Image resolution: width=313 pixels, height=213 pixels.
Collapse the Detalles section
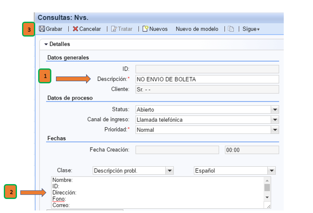(46, 44)
